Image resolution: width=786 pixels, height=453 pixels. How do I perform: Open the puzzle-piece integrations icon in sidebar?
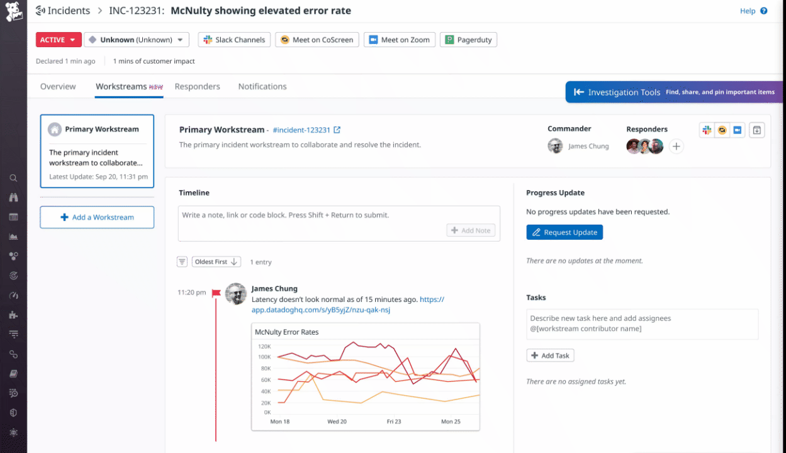13,315
